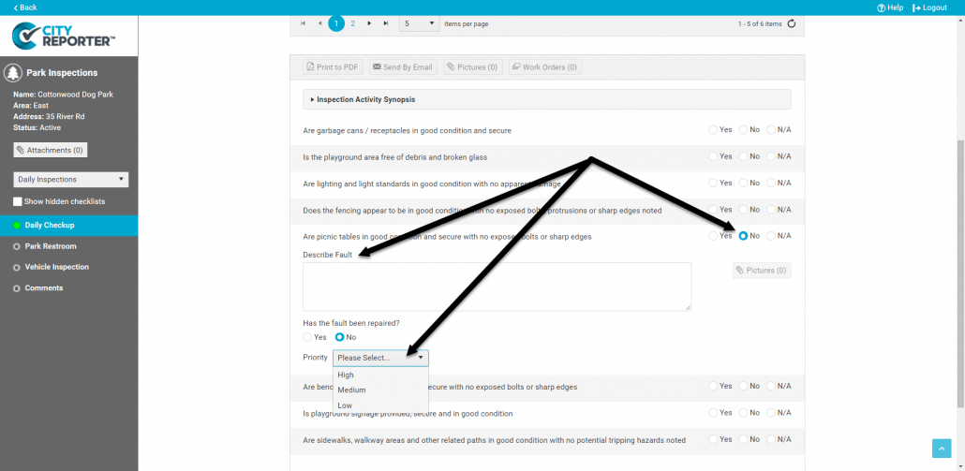Image resolution: width=965 pixels, height=471 pixels.
Task: Switch to the Park Restroom checklist
Action: (x=51, y=246)
